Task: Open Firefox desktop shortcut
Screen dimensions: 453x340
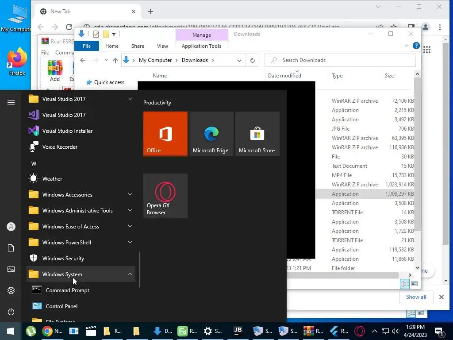Action: [17, 62]
